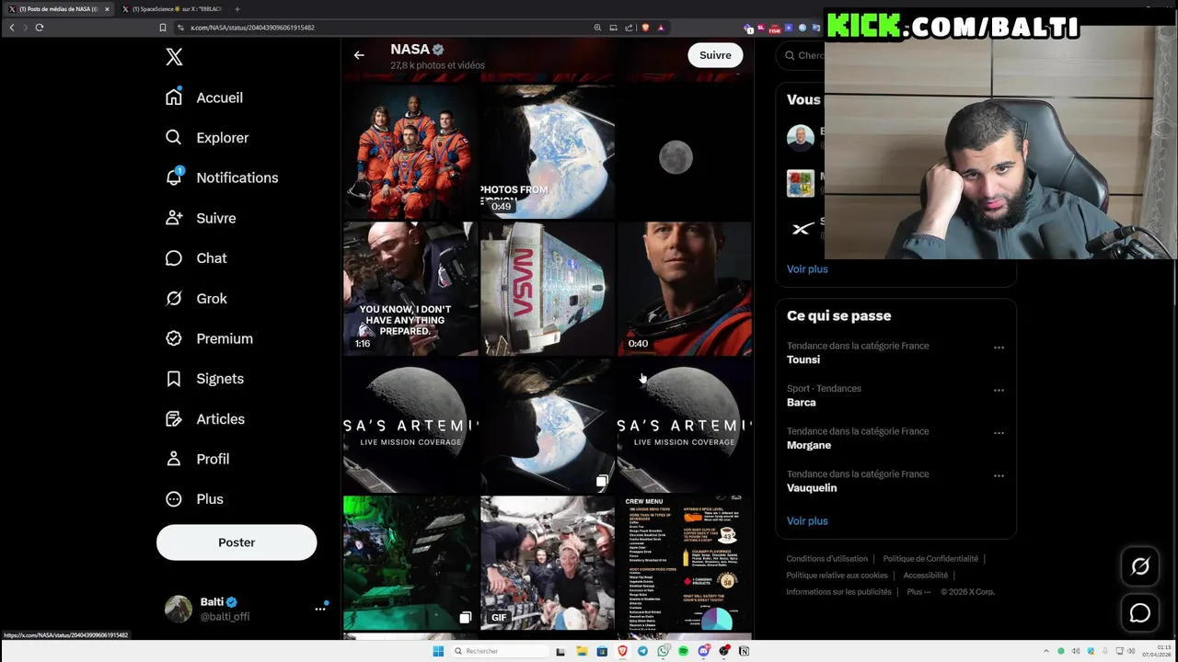Click the floating Grok button
This screenshot has height=662, width=1178.
(x=1140, y=566)
